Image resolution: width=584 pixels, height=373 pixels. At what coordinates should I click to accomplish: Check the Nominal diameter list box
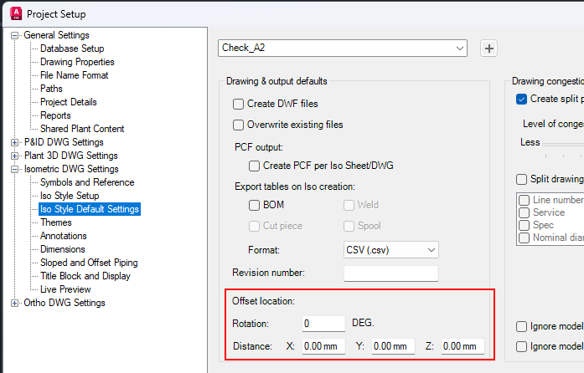tap(524, 238)
